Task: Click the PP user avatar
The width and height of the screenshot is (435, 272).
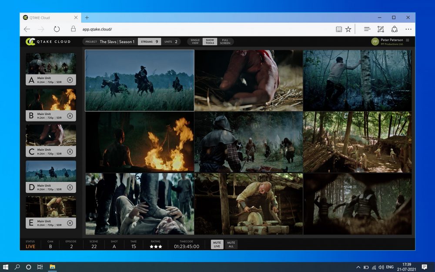Action: (375, 42)
